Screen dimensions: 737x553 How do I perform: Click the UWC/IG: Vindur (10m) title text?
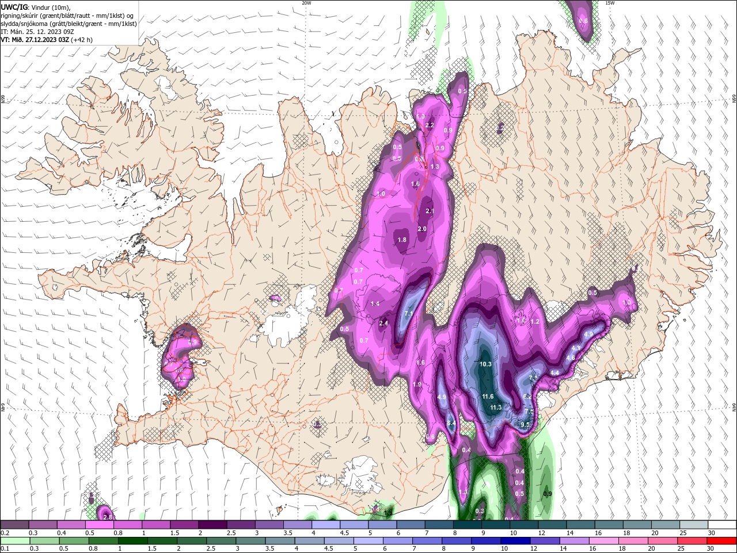click(x=36, y=7)
